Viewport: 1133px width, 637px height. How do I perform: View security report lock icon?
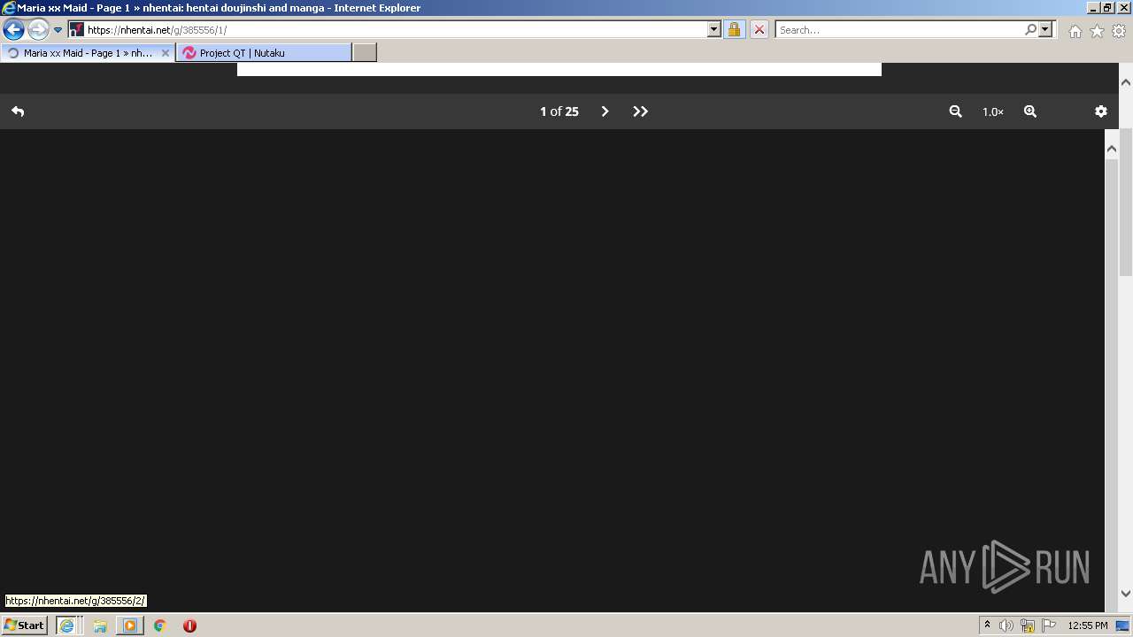(734, 29)
